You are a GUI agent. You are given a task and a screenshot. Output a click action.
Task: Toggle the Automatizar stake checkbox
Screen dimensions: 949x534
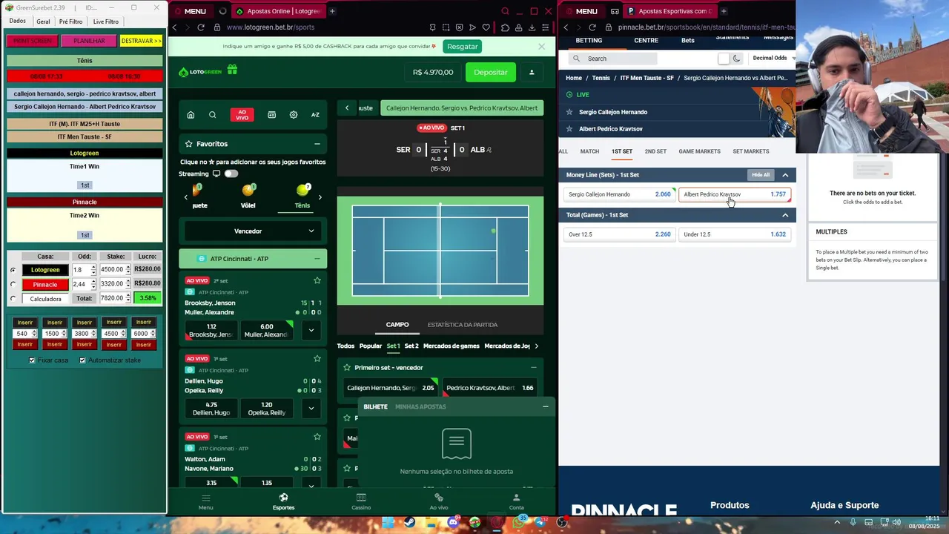click(82, 360)
